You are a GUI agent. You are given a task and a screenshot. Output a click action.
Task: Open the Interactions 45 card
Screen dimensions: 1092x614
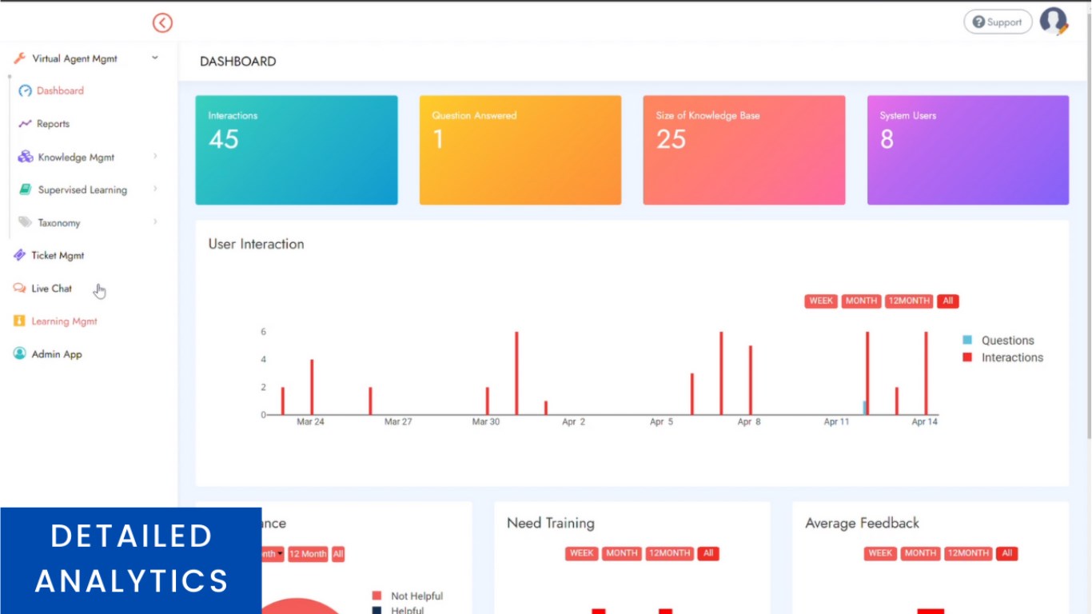[x=297, y=150]
